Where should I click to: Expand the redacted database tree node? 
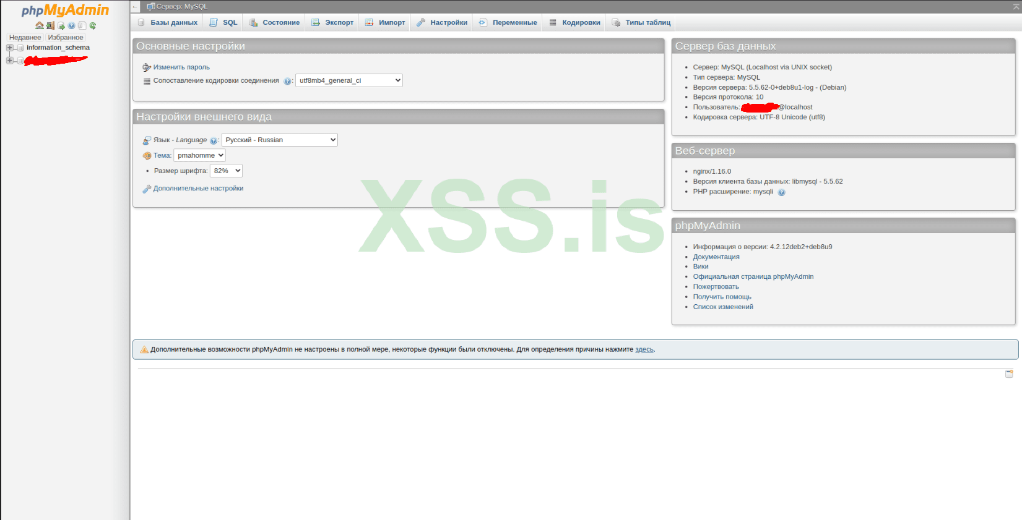pos(9,61)
